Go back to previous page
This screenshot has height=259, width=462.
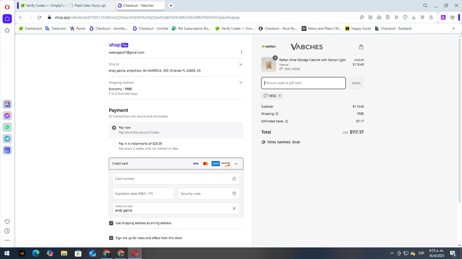[x=20, y=17]
